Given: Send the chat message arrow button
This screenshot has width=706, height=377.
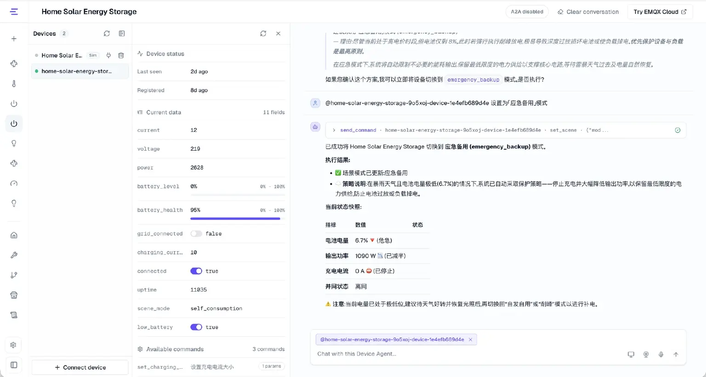Looking at the screenshot, I should click(x=676, y=354).
